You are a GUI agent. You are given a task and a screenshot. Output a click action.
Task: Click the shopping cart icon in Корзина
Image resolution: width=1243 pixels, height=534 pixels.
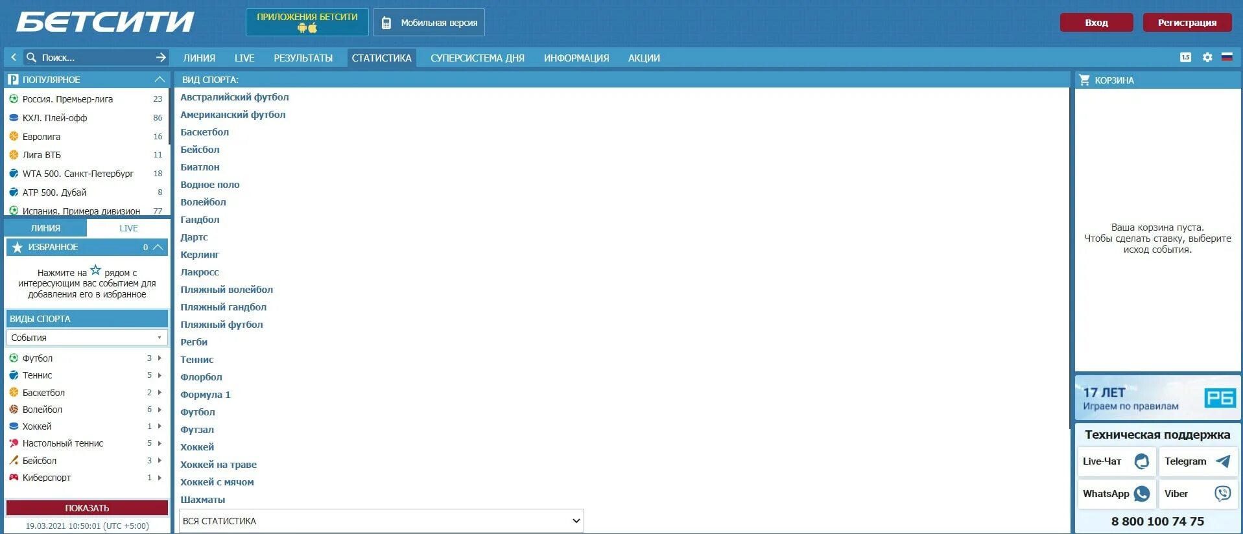click(x=1084, y=80)
